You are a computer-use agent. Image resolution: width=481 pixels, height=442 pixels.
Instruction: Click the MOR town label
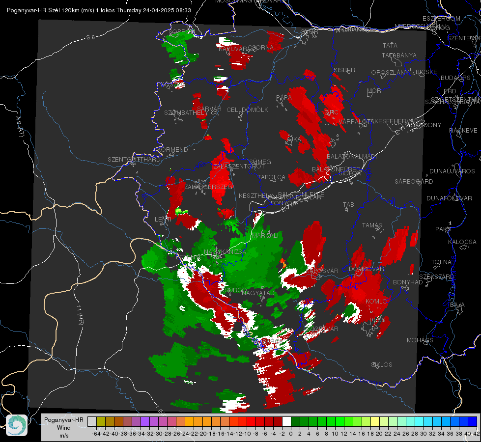pyautogui.click(x=374, y=90)
